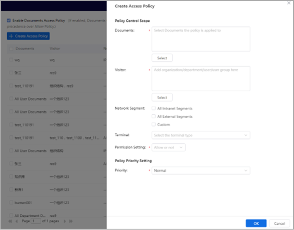Open the Terminal type dropdown
Image resolution: width=294 pixels, height=230 pixels.
point(201,135)
